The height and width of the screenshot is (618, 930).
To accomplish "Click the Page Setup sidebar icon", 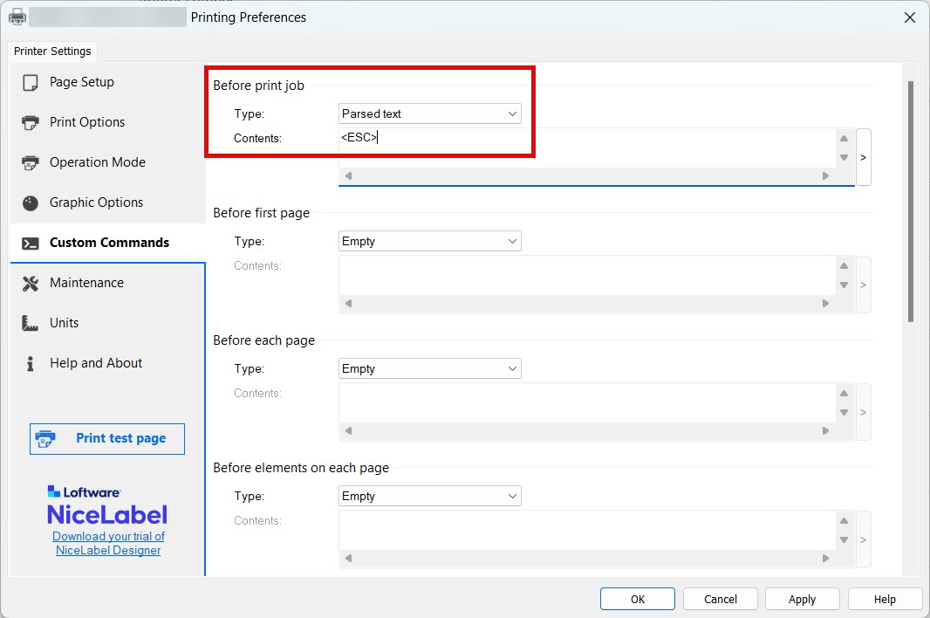I will (x=31, y=82).
